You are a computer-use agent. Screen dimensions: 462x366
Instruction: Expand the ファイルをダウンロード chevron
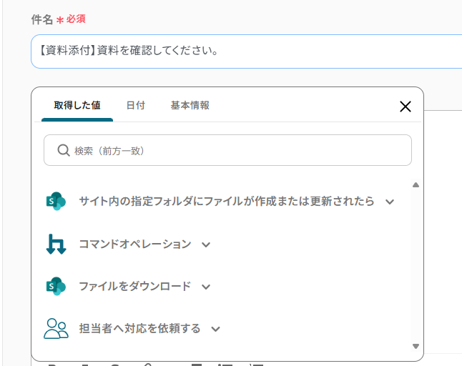click(x=206, y=287)
